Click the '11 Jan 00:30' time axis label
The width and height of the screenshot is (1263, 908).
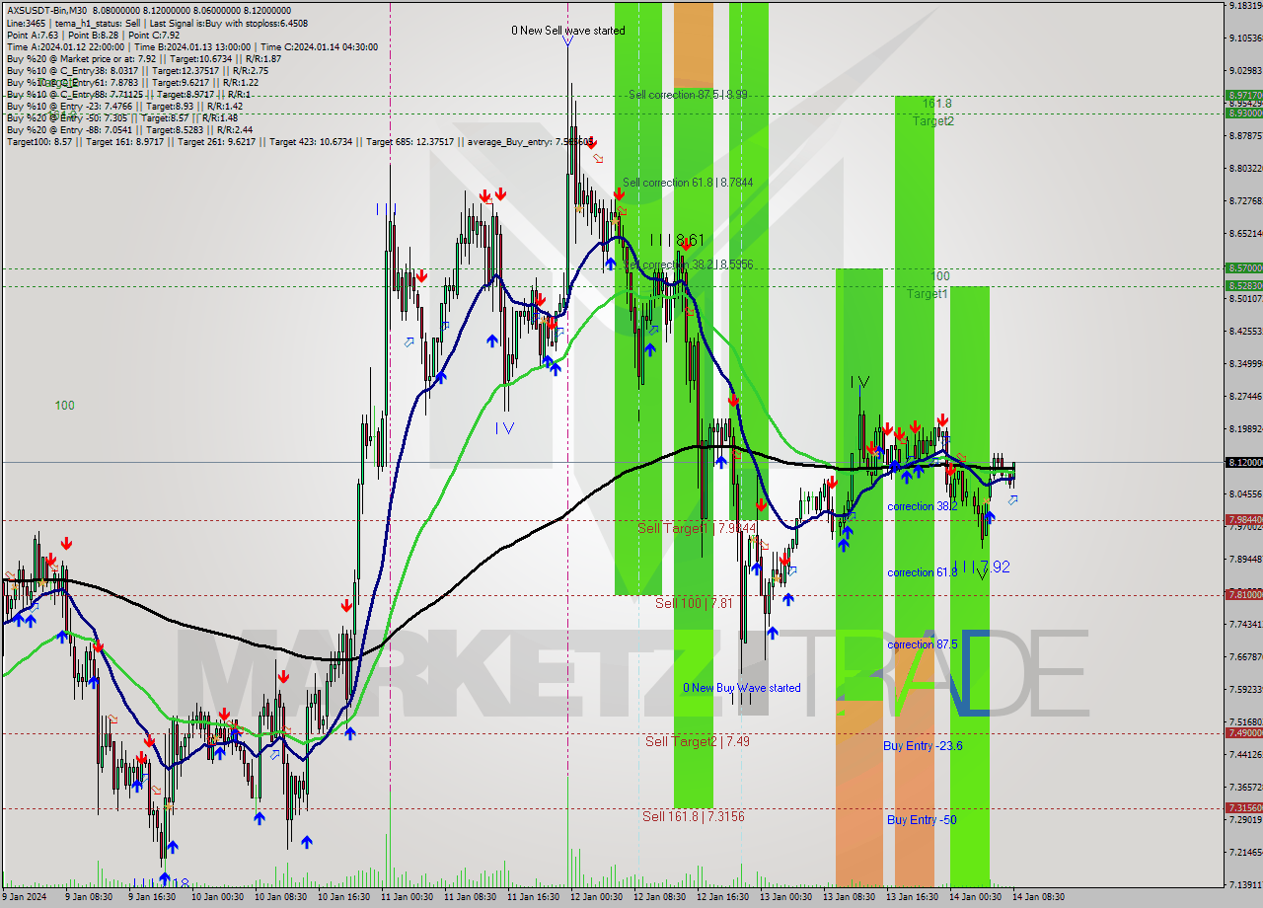click(x=407, y=897)
